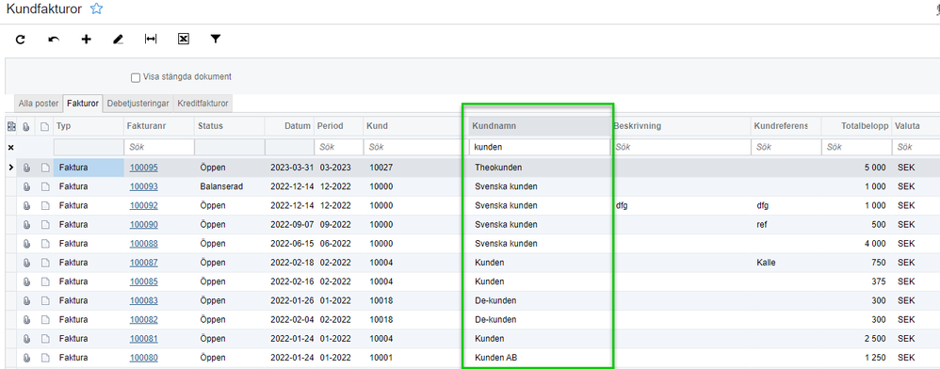Select Kunden AB customer name cell
Image resolution: width=940 pixels, height=369 pixels.
[x=539, y=358]
